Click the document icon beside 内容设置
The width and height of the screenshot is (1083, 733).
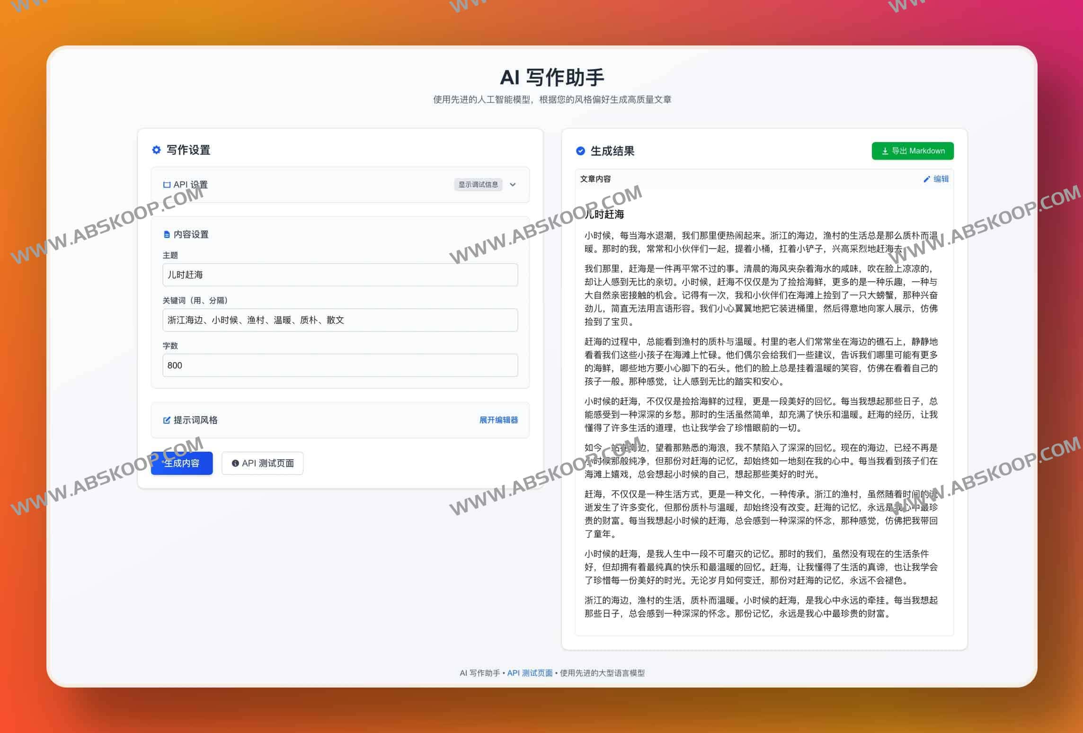166,234
